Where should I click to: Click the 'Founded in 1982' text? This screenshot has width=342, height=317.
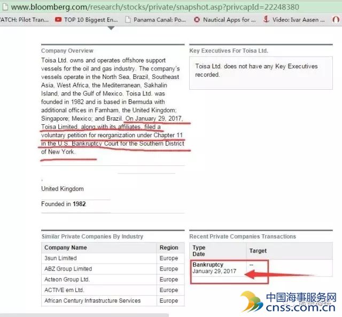point(64,204)
